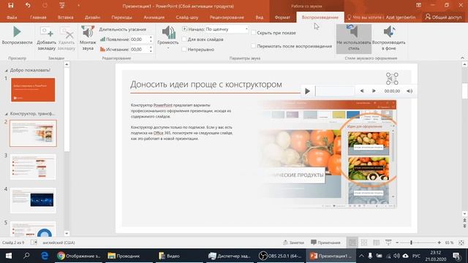Switch to the Дизайн tab
Image resolution: width=468 pixels, height=263 pixels.
(x=92, y=18)
